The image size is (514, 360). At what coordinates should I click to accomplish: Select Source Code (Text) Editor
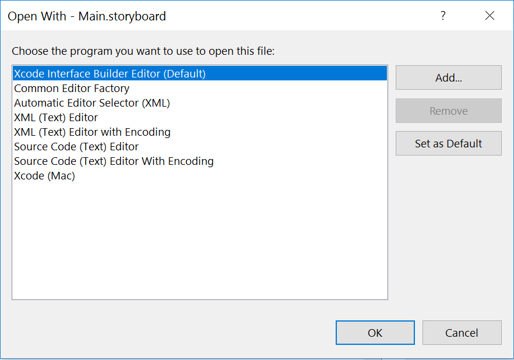[x=82, y=146]
